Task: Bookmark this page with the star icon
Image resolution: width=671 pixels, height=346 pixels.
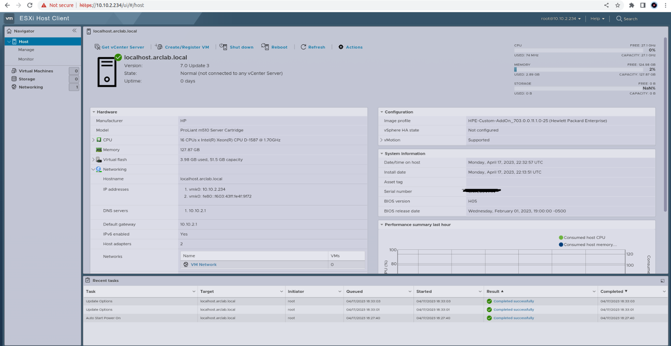Action: pos(618,5)
